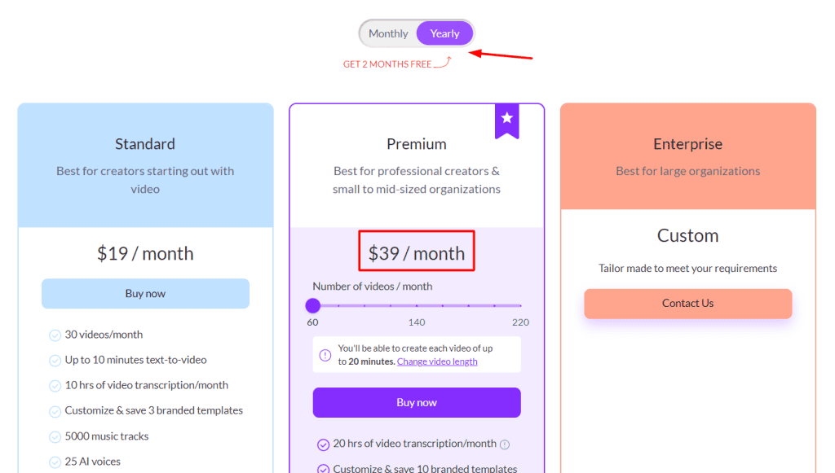The image size is (835, 473).
Task: Click Buy now on the Premium plan
Action: pyautogui.click(x=417, y=402)
